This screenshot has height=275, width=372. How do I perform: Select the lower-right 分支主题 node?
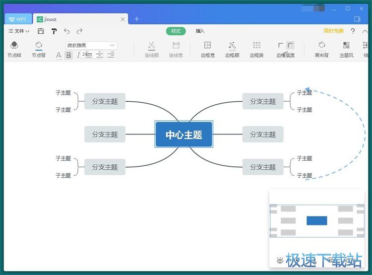tap(263, 167)
